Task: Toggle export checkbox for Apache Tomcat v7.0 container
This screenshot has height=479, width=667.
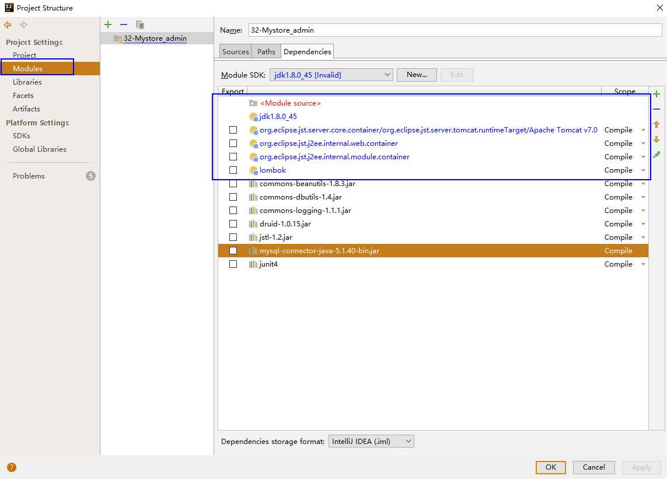Action: pos(233,130)
